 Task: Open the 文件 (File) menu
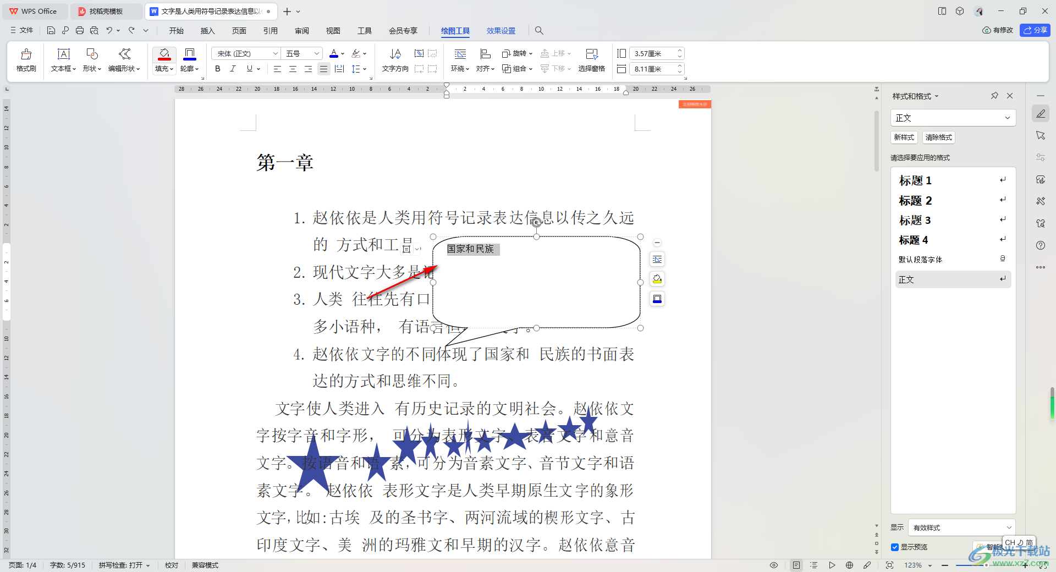click(x=21, y=30)
